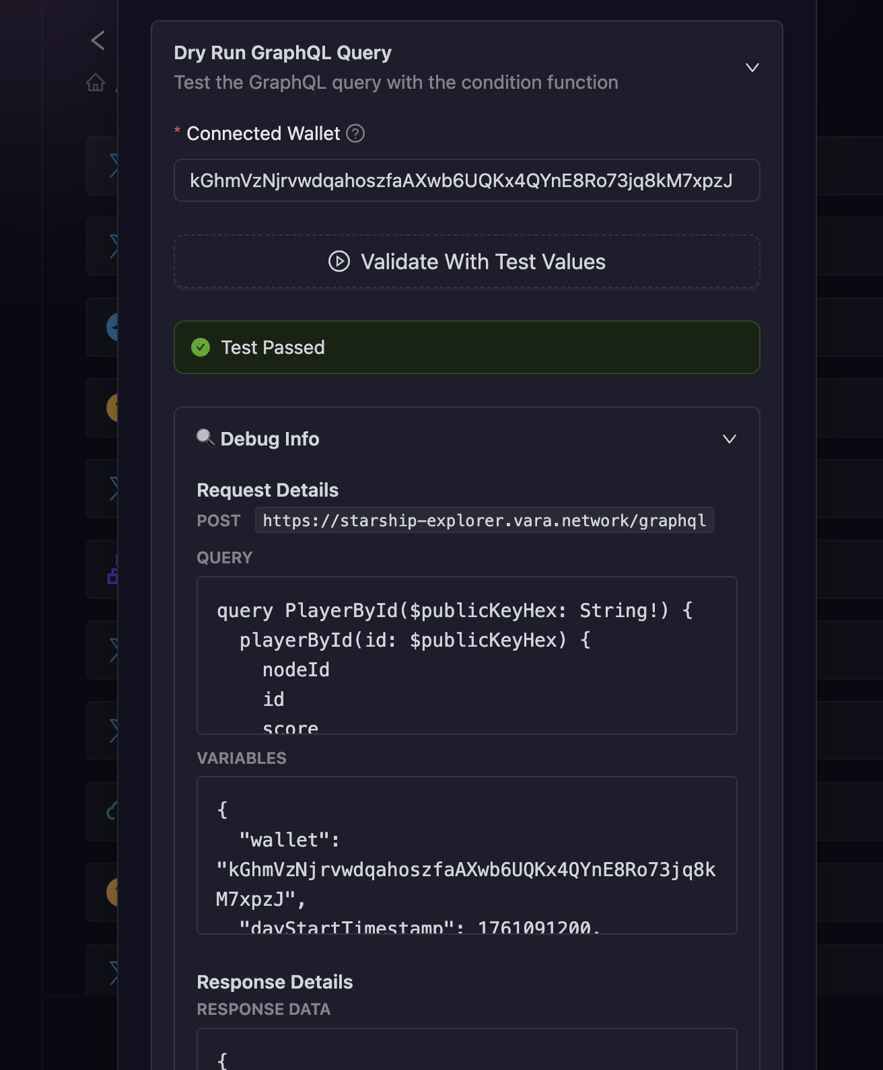Collapse the Dry Run GraphQL Query section
The image size is (883, 1070).
point(752,67)
